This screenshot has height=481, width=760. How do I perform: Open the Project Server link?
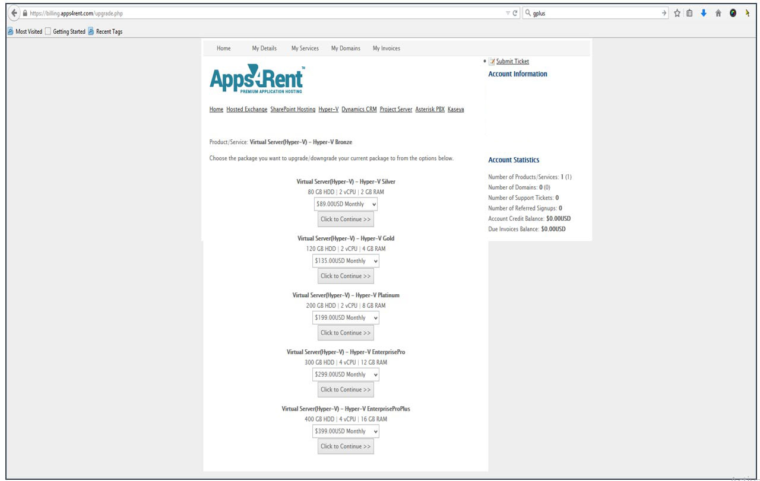point(396,110)
